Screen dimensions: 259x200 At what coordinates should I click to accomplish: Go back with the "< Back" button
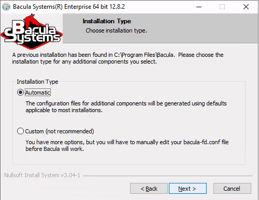[149, 189]
